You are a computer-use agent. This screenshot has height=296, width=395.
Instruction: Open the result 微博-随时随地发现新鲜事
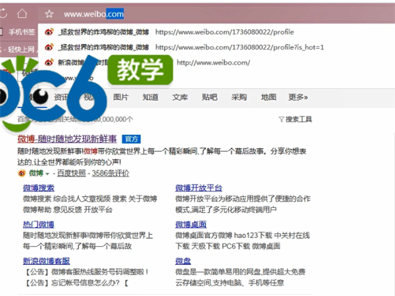(67, 139)
